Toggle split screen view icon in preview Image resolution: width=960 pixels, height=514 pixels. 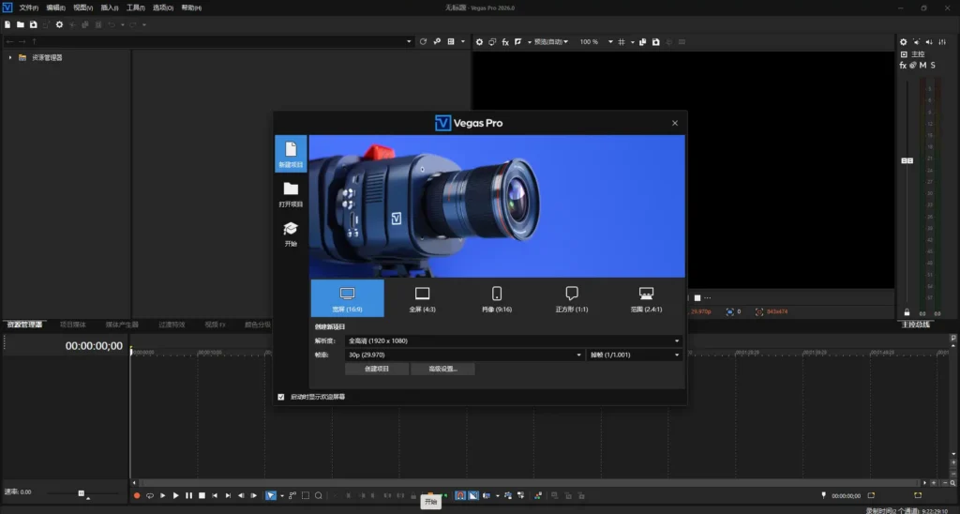pos(518,42)
